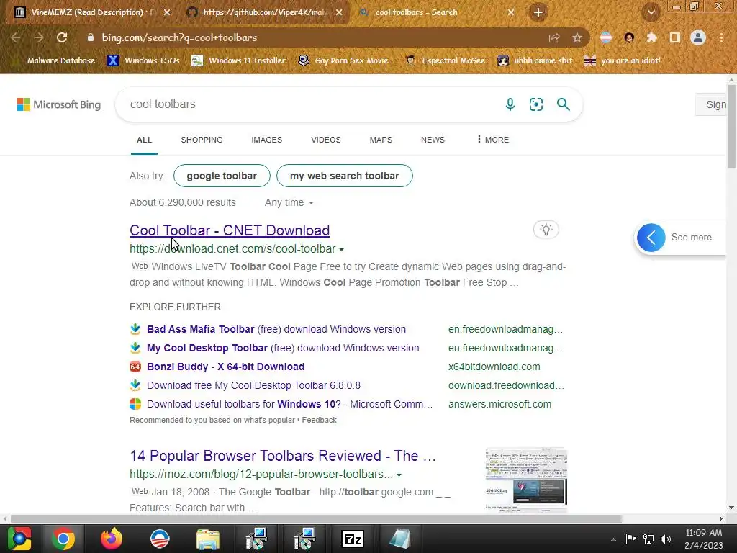
Task: Select the NEWS search tab
Action: coord(433,140)
